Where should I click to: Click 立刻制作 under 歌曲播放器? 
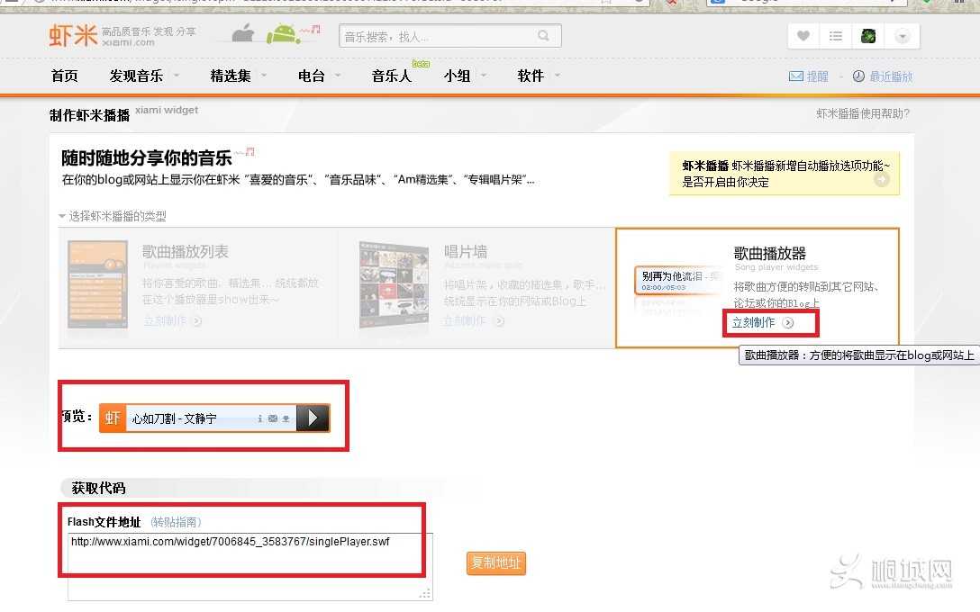(x=753, y=322)
